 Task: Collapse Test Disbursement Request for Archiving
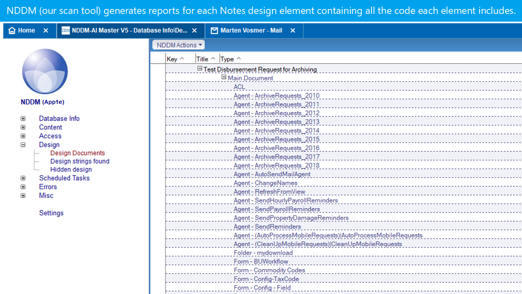(200, 69)
